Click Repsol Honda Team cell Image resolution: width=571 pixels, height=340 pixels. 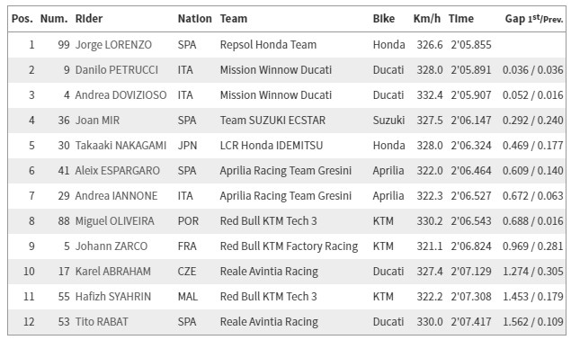268,45
